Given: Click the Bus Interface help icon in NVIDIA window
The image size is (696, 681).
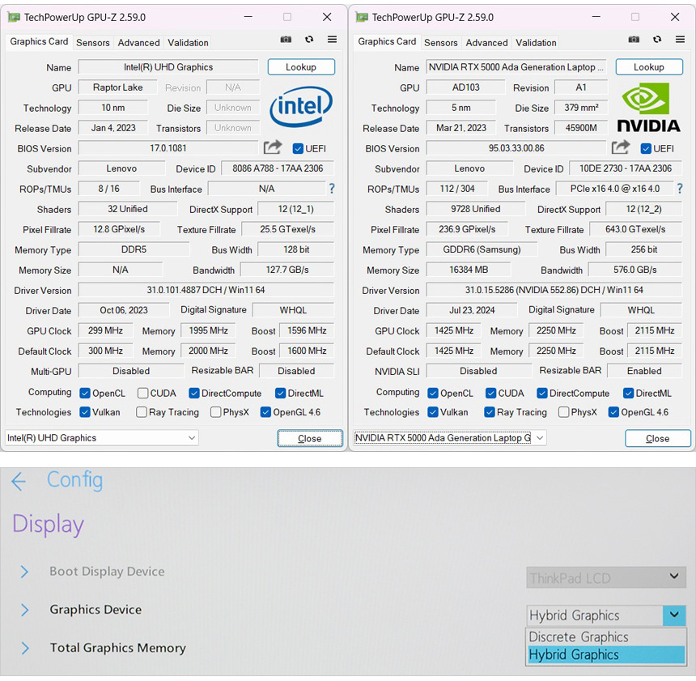Looking at the screenshot, I should point(680,189).
